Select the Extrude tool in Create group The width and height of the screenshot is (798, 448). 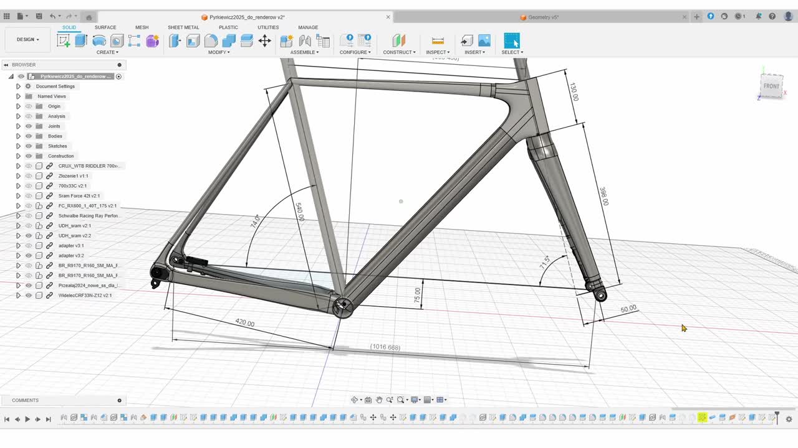(x=81, y=40)
